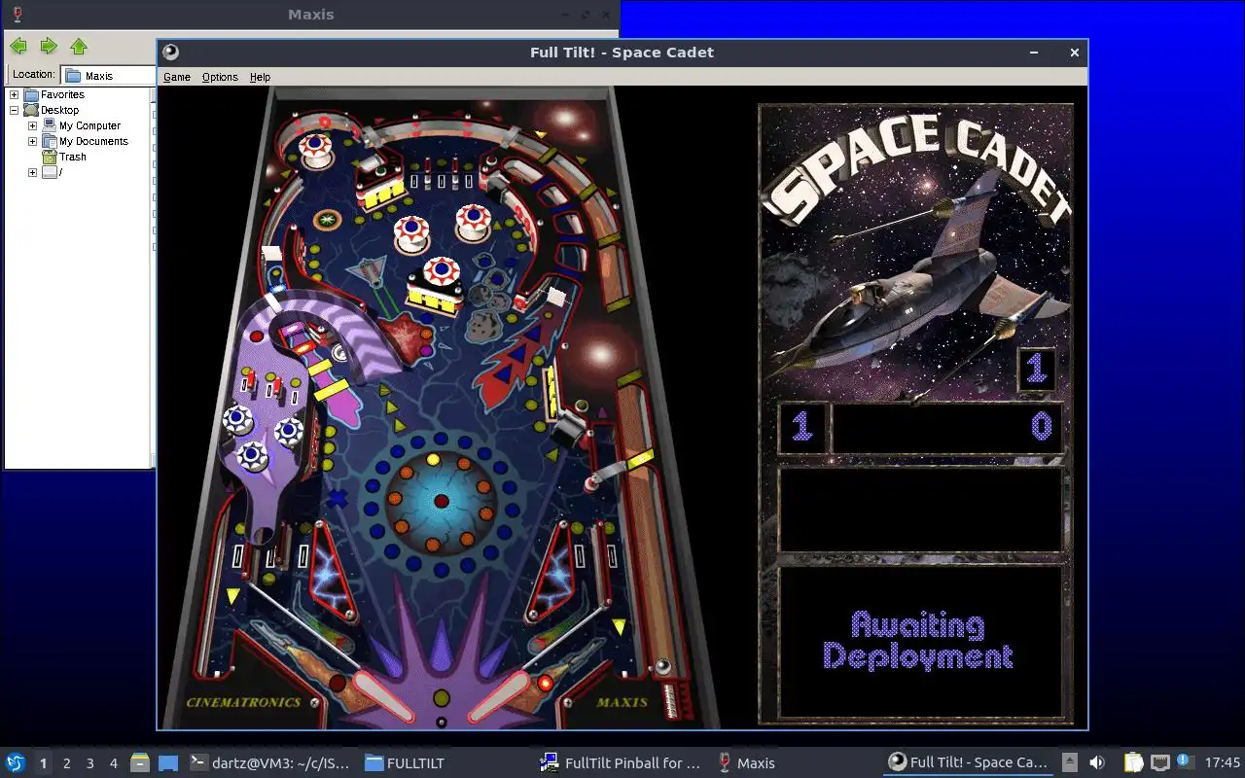1245x778 pixels.
Task: Open the file manager launcher in taskbar
Action: 140,763
